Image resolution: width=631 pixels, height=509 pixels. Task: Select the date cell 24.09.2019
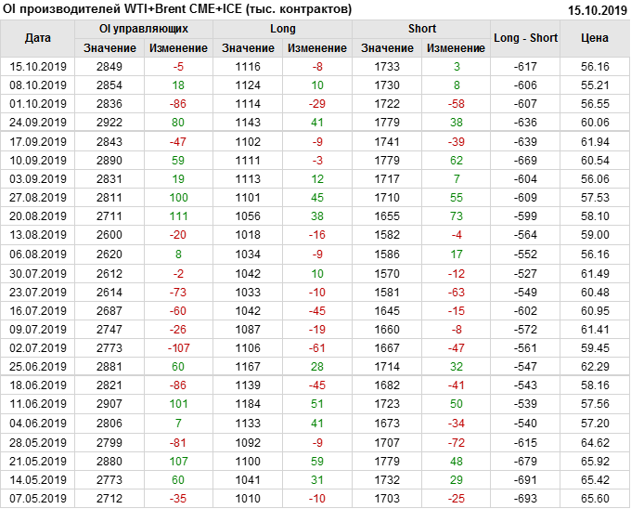38,123
